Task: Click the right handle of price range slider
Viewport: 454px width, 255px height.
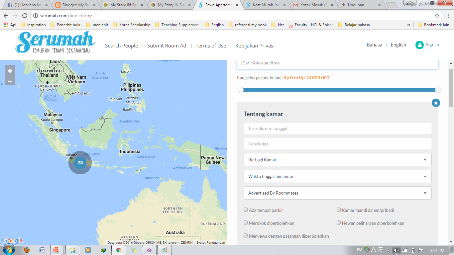Action: click(438, 90)
